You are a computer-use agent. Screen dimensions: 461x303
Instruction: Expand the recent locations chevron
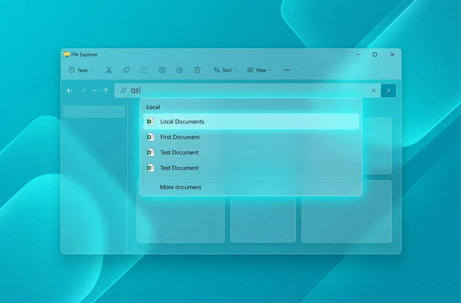click(94, 91)
